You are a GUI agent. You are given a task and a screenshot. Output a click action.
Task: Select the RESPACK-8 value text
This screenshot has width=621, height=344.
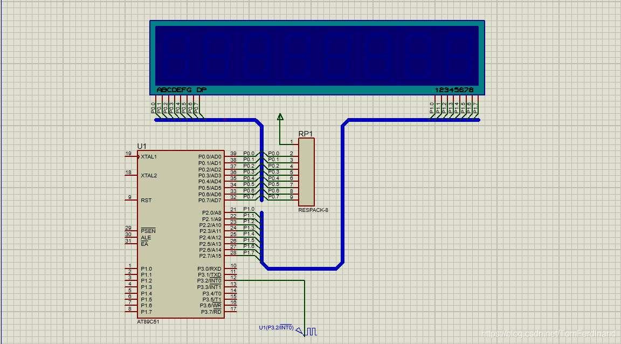[x=313, y=210]
